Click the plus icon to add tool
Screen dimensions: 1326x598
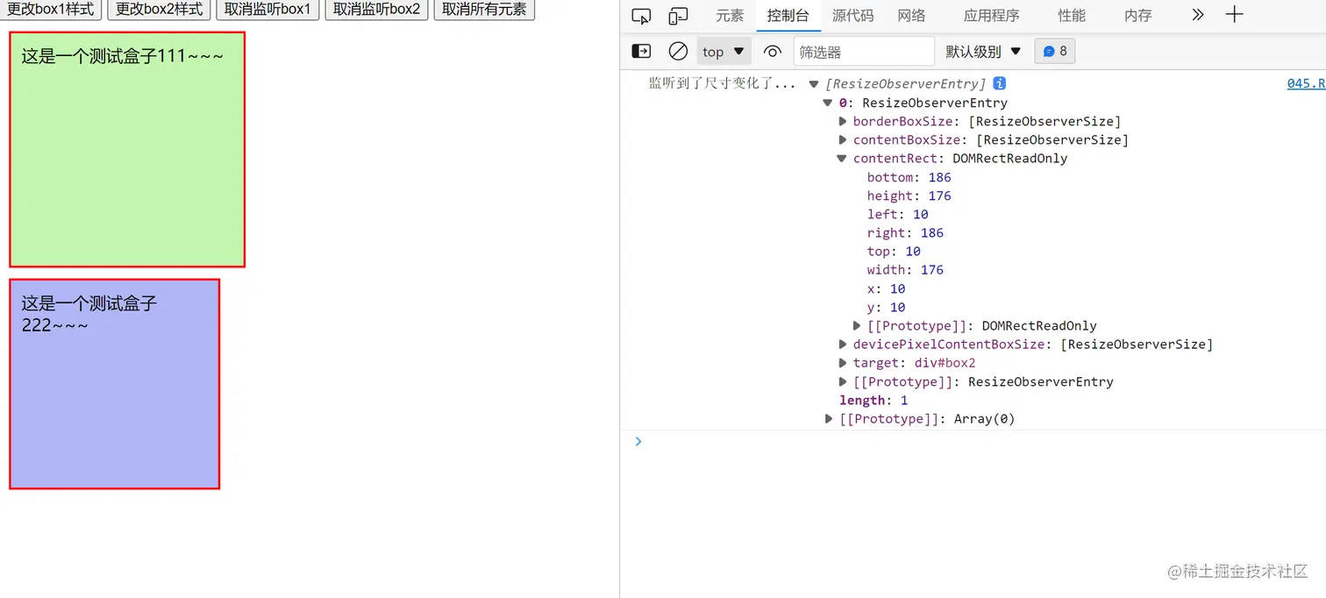[x=1234, y=15]
